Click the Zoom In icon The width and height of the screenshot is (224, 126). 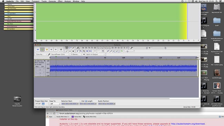pos(108,51)
